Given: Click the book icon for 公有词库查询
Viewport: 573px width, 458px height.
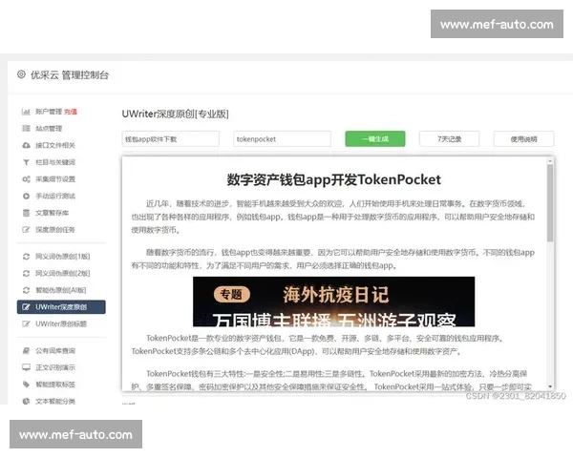Looking at the screenshot, I should [26, 350].
